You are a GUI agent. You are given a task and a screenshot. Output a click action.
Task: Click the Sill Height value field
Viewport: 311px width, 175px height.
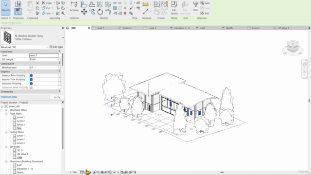[x=44, y=59]
